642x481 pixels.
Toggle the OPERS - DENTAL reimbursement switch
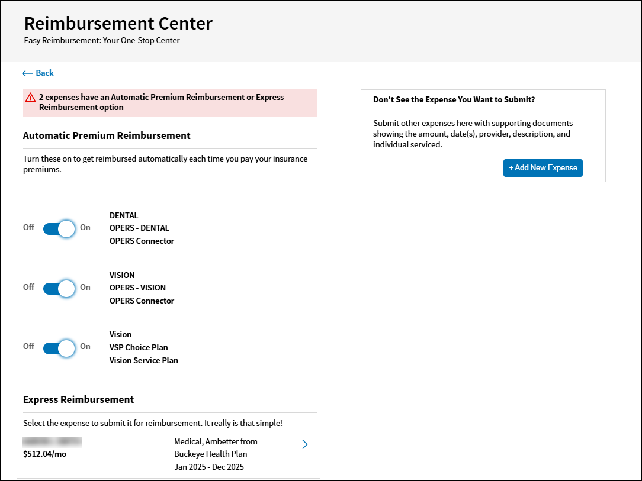59,228
